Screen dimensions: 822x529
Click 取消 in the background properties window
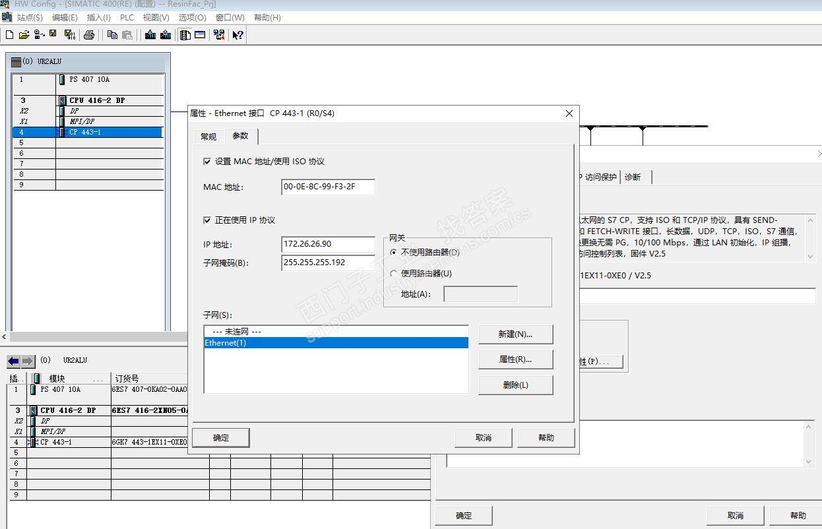point(736,516)
